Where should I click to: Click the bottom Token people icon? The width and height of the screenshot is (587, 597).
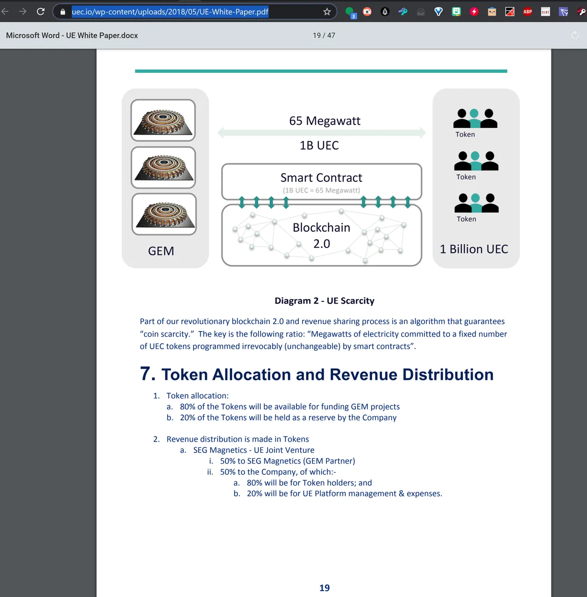point(476,203)
